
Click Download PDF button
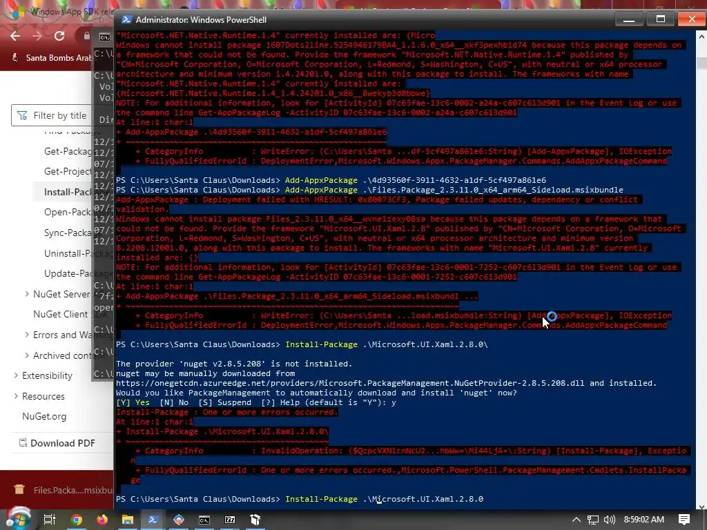pos(57,443)
